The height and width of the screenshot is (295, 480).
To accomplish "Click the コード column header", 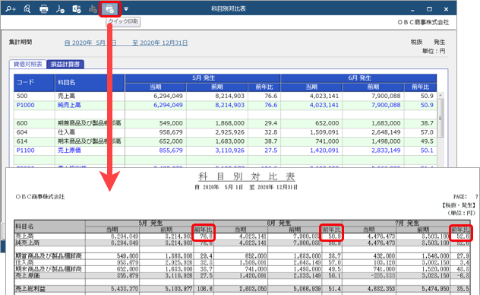I will click(x=34, y=82).
